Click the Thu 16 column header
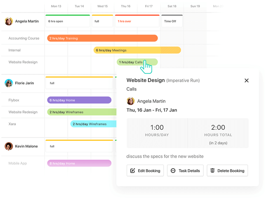This screenshot has height=198, width=266. [x=125, y=6]
